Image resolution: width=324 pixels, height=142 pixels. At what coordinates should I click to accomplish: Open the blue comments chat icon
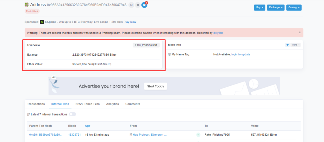tap(144, 5)
